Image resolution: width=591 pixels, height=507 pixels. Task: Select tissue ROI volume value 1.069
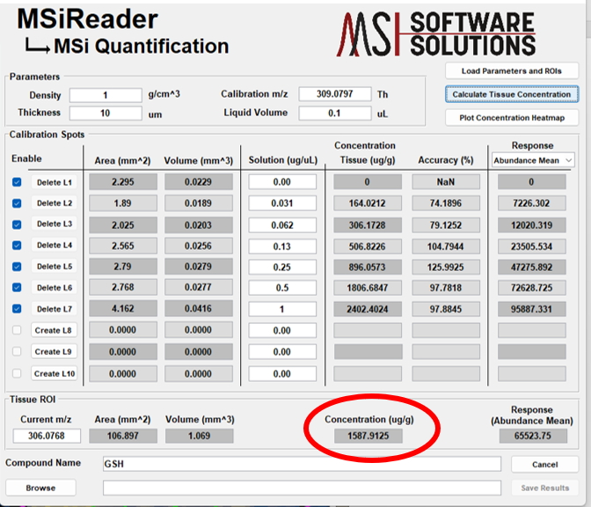pyautogui.click(x=199, y=436)
